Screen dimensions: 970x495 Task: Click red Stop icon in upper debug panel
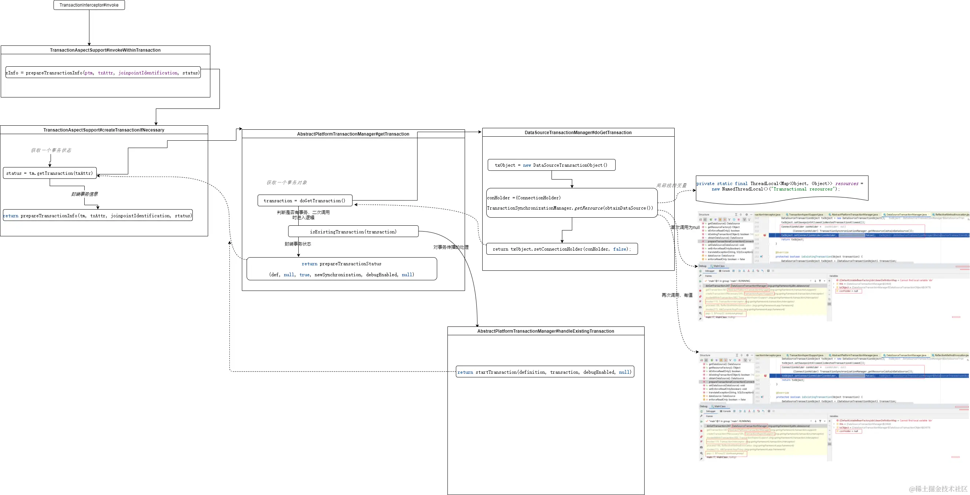700,291
